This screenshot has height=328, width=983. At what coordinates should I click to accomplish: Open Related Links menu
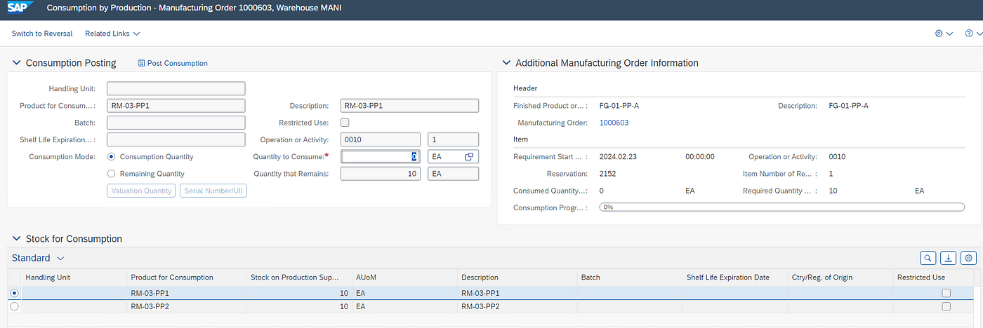(112, 34)
